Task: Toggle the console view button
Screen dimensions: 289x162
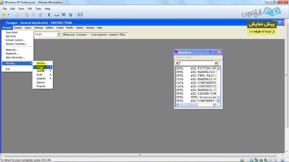Action: (80, 15)
